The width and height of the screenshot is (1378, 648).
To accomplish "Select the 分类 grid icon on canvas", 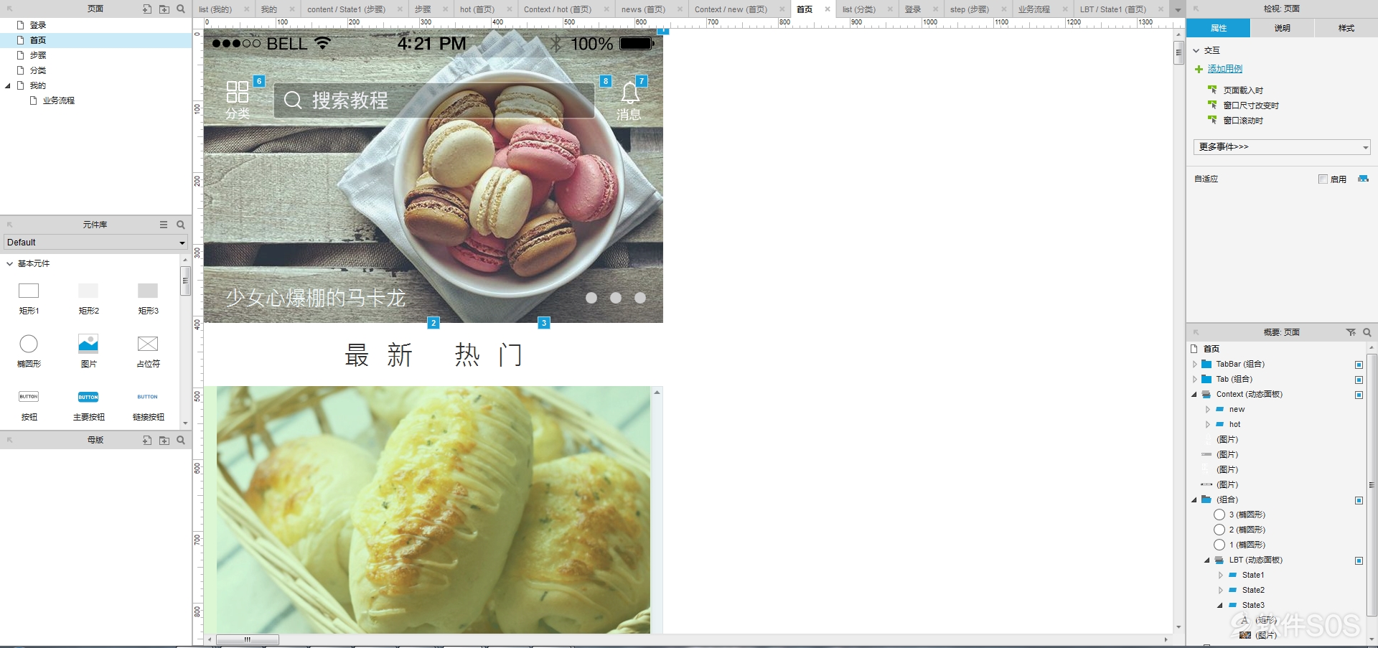I will [x=238, y=99].
